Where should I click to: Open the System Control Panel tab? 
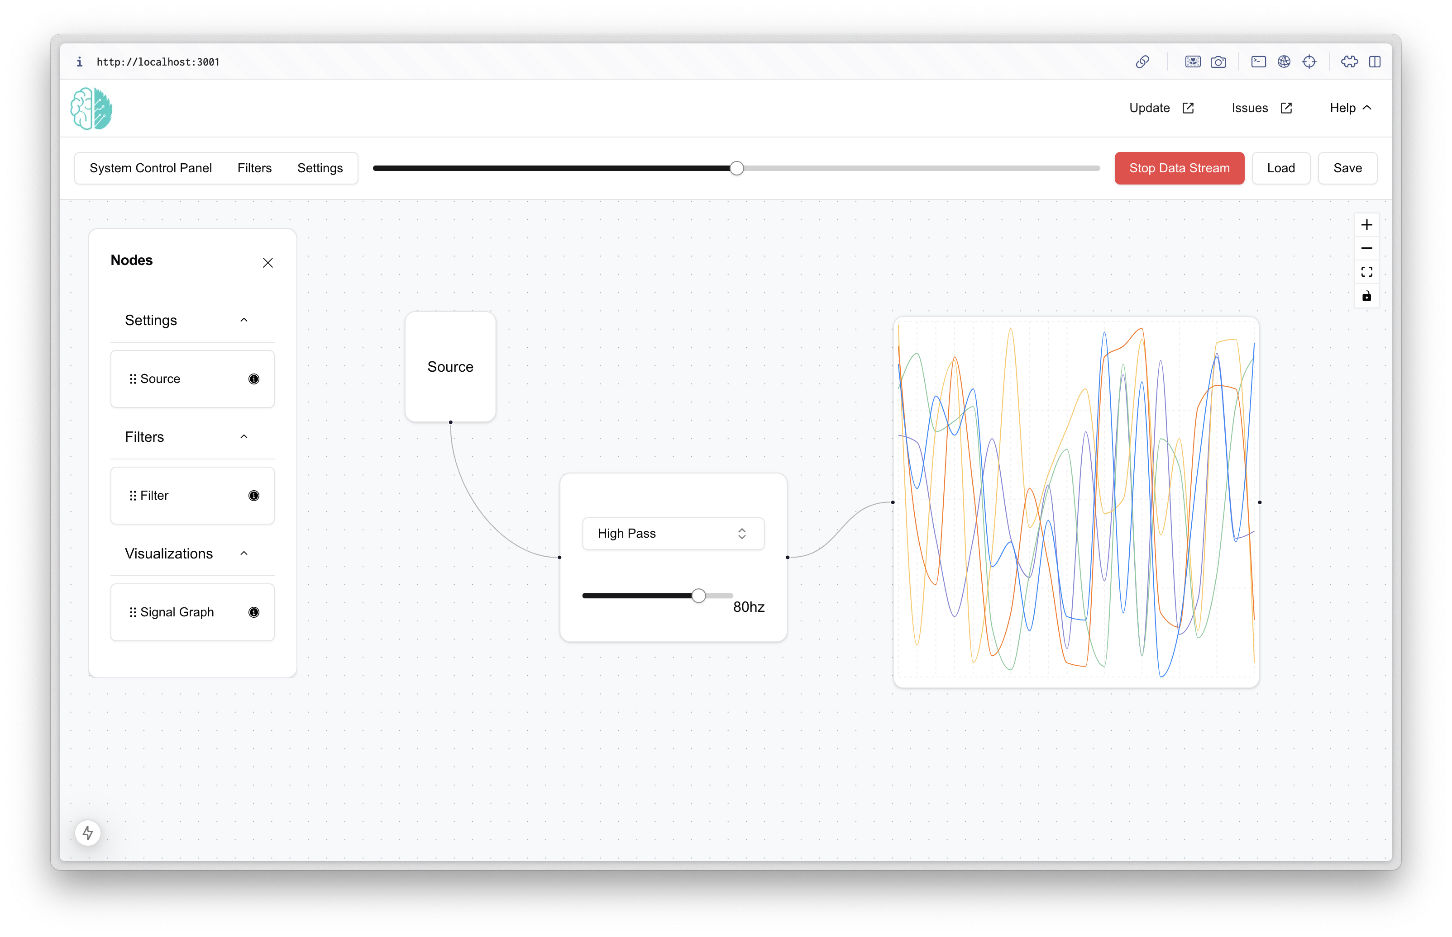point(150,168)
